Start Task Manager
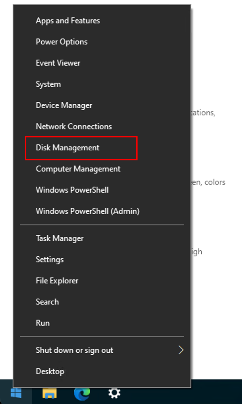Image resolution: width=242 pixels, height=404 pixels. pyautogui.click(x=102, y=238)
